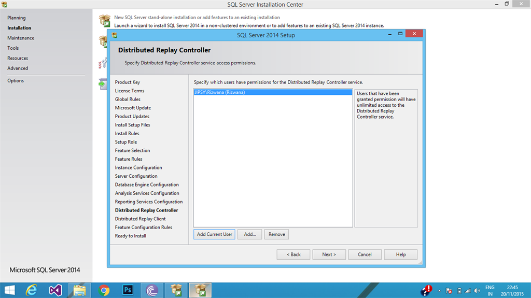Open the Maintenance section
531x298 pixels.
pos(21,38)
